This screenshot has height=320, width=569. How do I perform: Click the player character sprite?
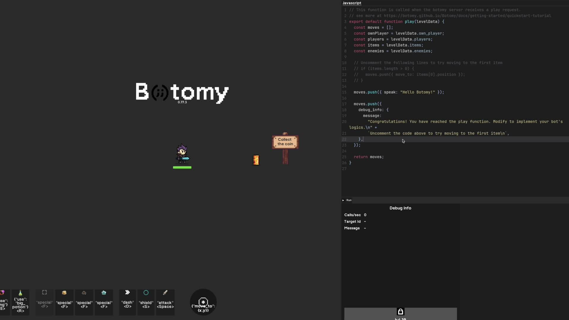pyautogui.click(x=182, y=154)
